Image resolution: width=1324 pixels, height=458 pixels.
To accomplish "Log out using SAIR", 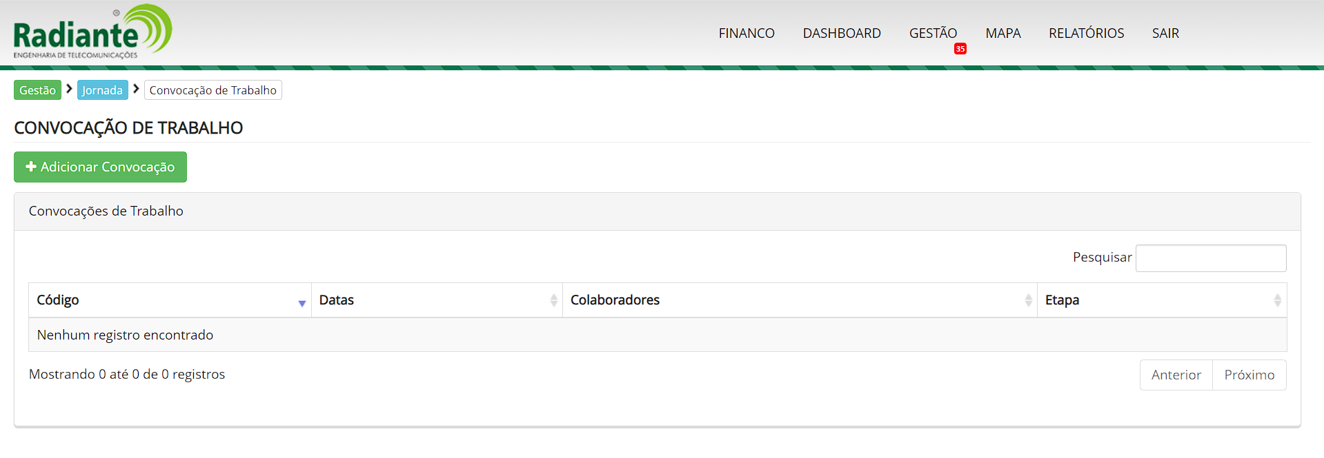I will tap(1165, 33).
